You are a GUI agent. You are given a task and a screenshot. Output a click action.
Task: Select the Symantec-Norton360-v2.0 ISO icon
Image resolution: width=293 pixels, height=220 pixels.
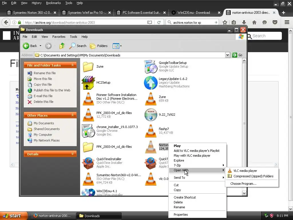[x=88, y=179]
